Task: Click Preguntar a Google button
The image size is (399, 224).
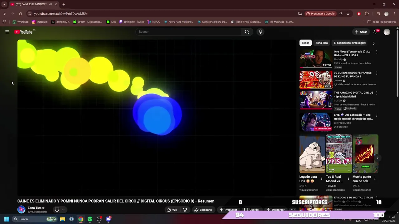Action: [x=320, y=14]
